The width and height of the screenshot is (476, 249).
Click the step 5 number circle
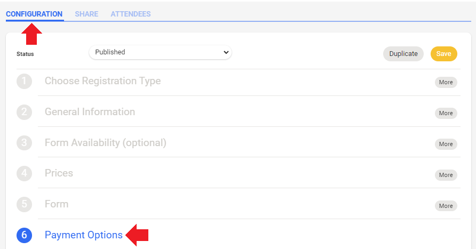click(x=24, y=205)
